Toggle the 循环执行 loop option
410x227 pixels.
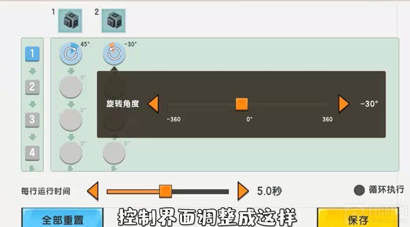pyautogui.click(x=359, y=190)
